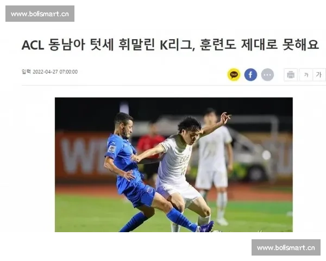Click the word ACL in headline
The width and height of the screenshot is (326, 261).
[x=33, y=45]
